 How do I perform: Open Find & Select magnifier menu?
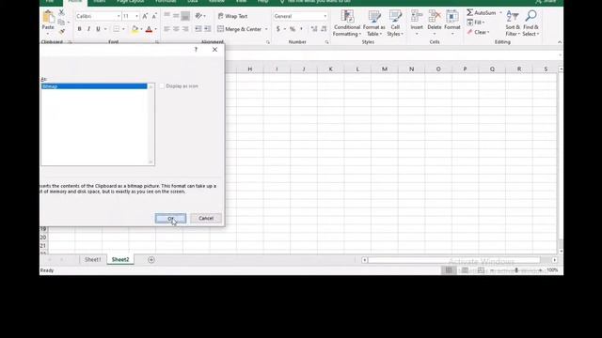(531, 23)
